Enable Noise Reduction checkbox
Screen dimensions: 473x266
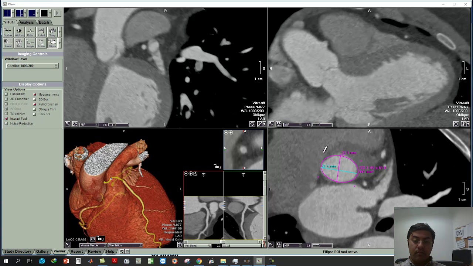tap(6, 123)
